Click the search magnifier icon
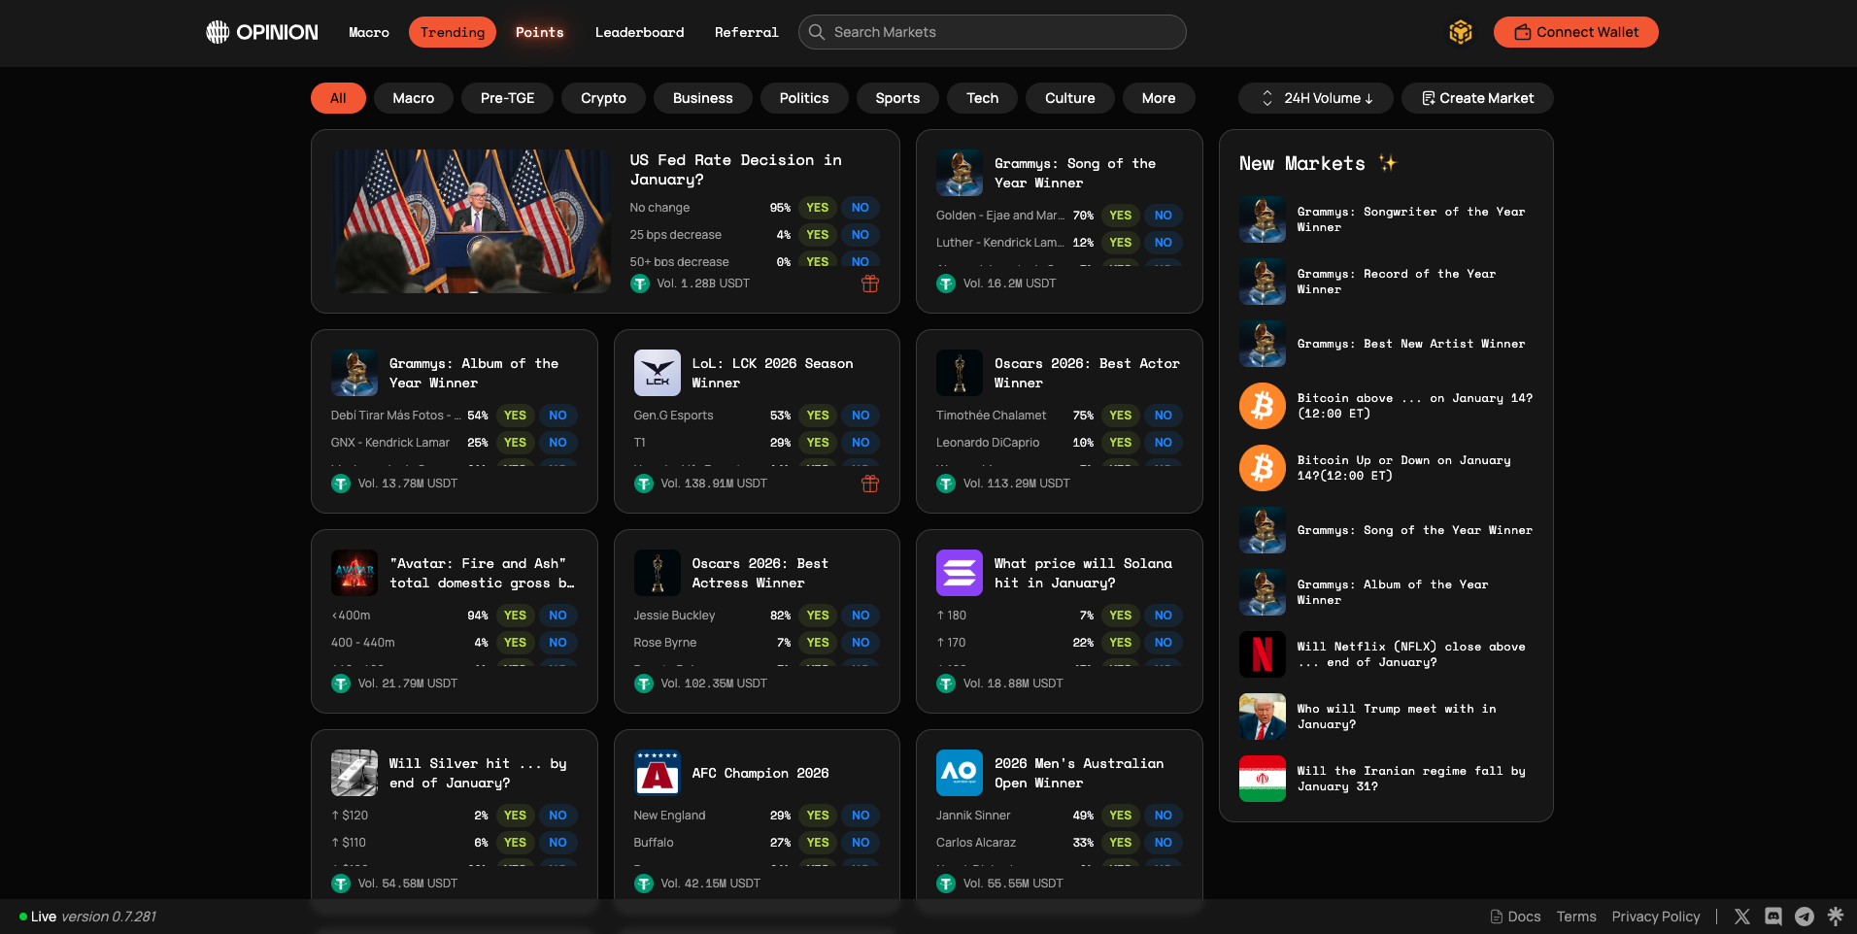Viewport: 1857px width, 934px height. click(817, 32)
